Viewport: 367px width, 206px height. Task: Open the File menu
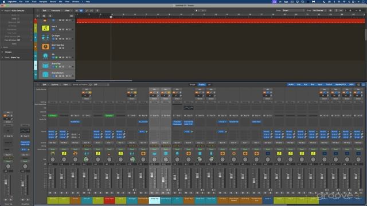click(21, 2)
